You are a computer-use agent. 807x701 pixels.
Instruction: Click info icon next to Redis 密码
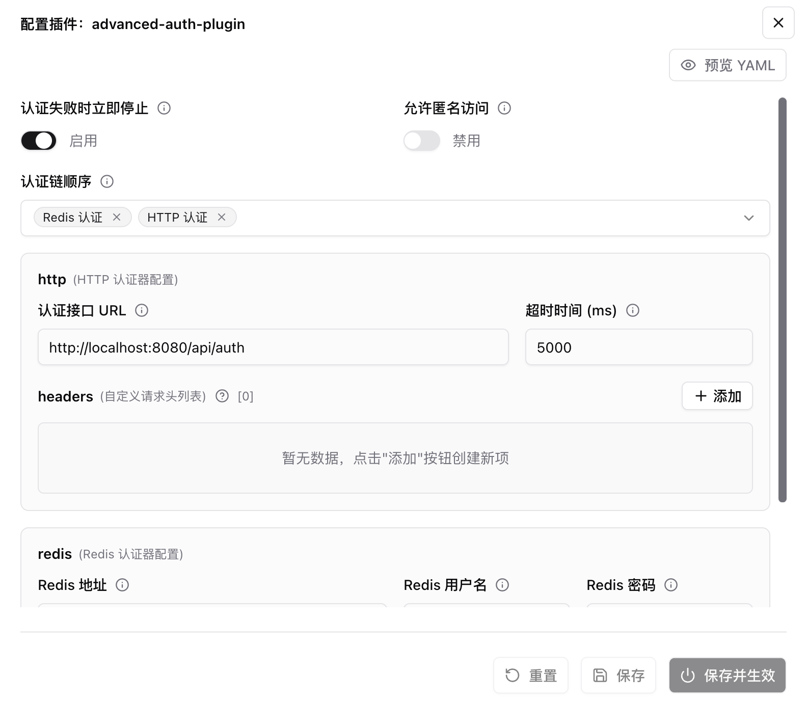671,585
